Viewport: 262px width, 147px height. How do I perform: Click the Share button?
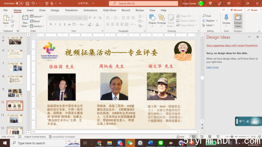point(253,10)
